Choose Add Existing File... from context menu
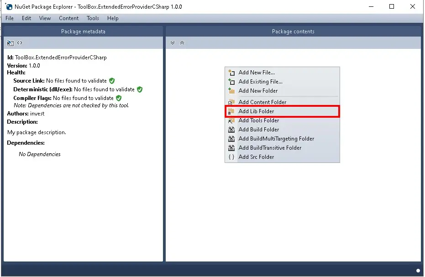Image resolution: width=425 pixels, height=277 pixels. point(282,82)
